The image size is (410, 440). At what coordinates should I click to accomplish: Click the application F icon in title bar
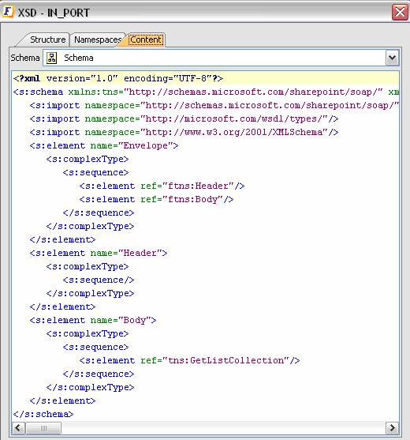pos(8,12)
